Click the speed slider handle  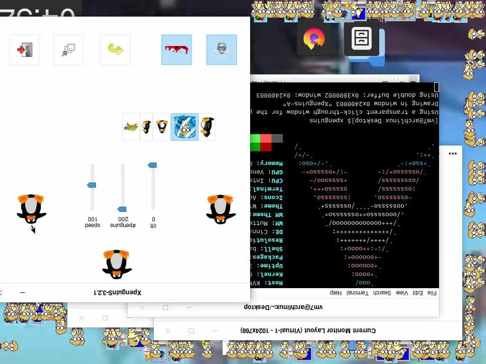pyautogui.click(x=92, y=185)
